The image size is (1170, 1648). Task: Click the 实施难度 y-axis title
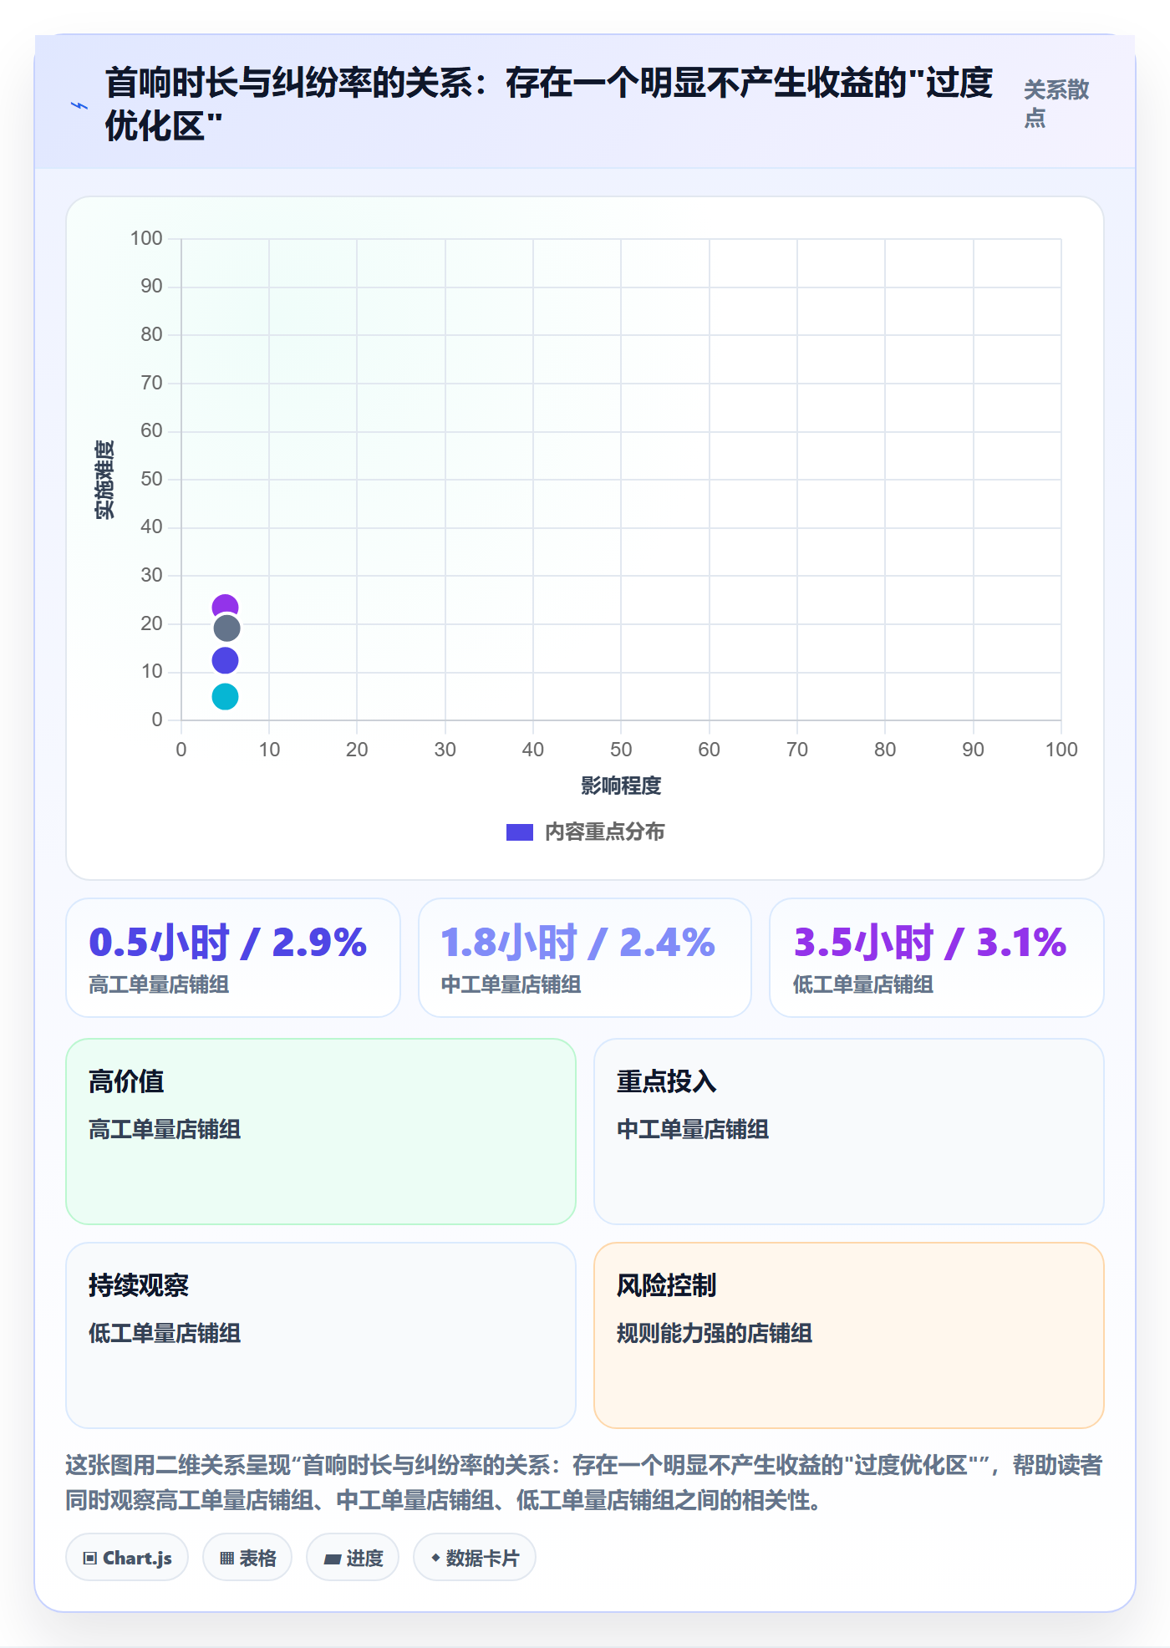(x=104, y=480)
